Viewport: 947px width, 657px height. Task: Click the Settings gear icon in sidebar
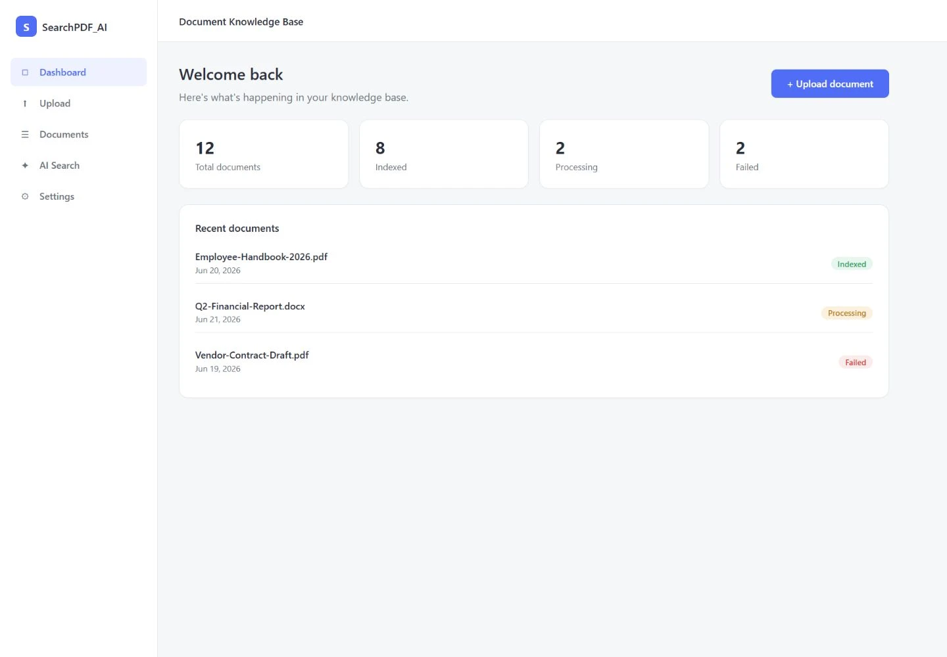[25, 196]
